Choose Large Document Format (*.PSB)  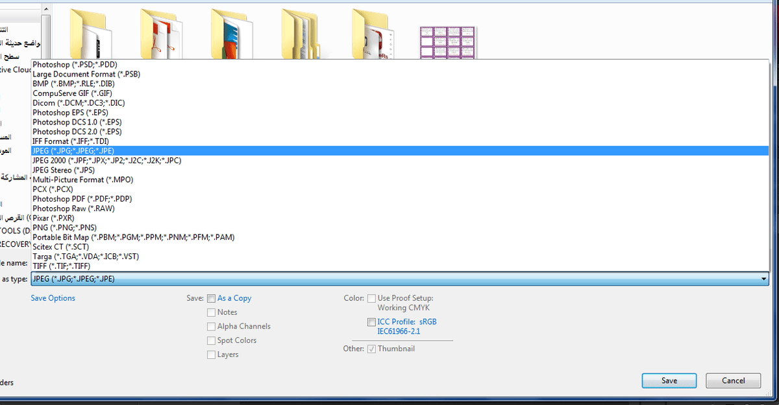pyautogui.click(x=400, y=74)
